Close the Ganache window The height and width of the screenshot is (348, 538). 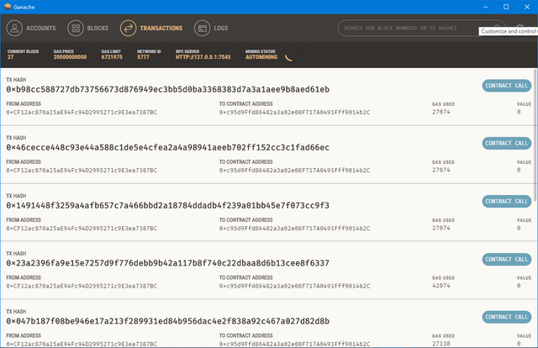click(527, 7)
